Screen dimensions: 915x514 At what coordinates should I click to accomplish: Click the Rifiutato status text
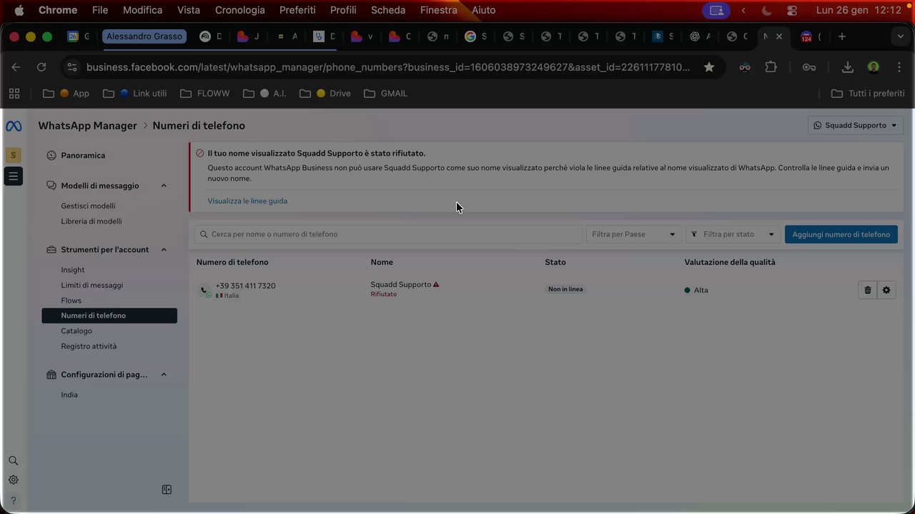383,294
